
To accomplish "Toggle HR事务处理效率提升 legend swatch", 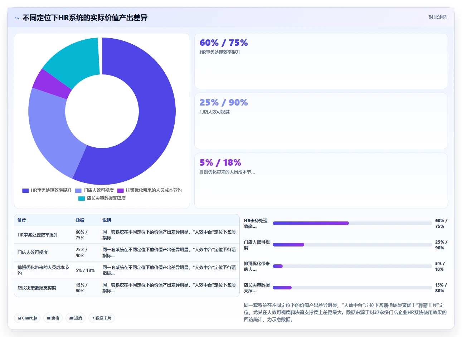I will coord(25,190).
